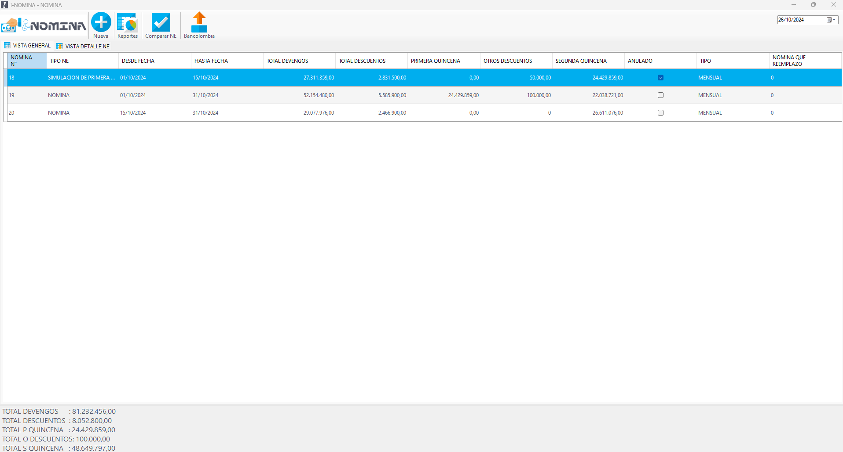843x452 pixels.
Task: Sort by SEGUNDA QUINCENA column header
Action: point(581,61)
